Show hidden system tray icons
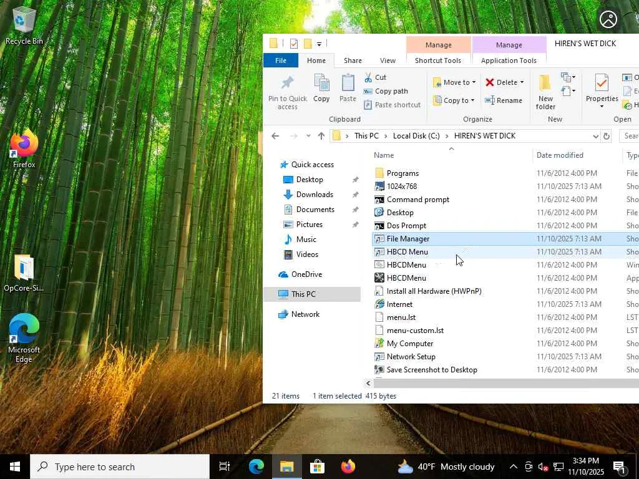 coord(514,467)
